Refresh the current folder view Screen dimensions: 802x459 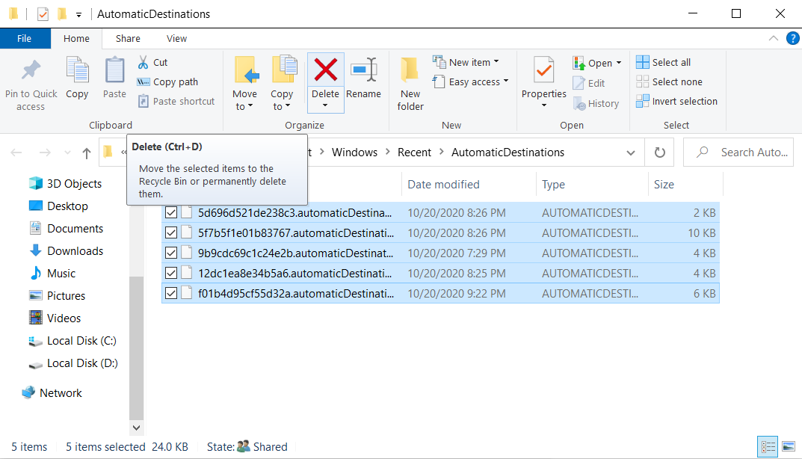pyautogui.click(x=659, y=153)
